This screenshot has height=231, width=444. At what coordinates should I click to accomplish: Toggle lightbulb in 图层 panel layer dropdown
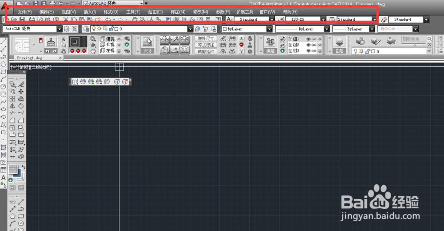pos(356,51)
